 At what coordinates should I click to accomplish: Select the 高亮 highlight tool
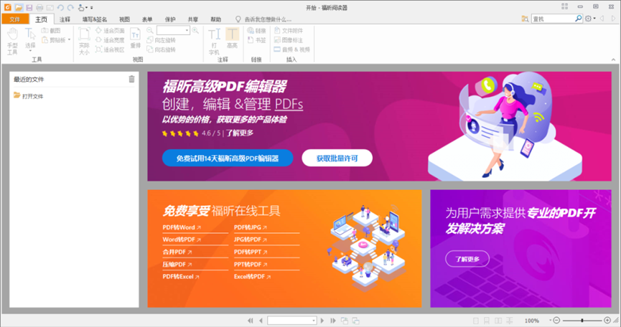pyautogui.click(x=232, y=38)
